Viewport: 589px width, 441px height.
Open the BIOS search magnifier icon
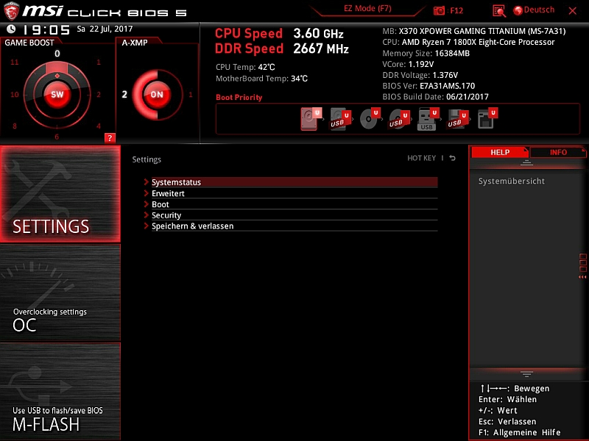499,11
